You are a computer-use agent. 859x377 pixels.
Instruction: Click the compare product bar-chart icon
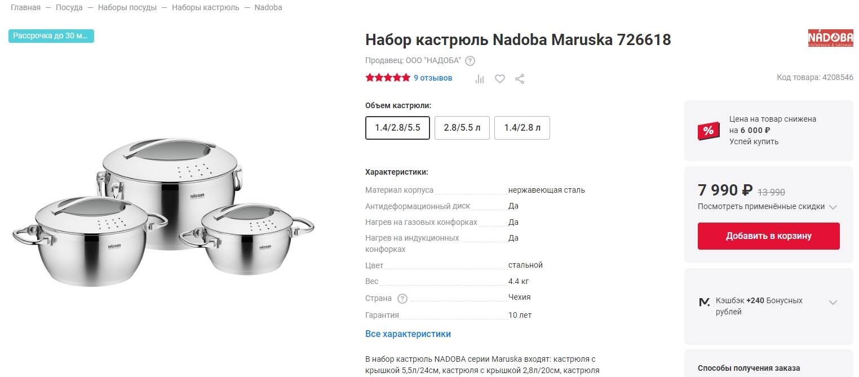coord(480,79)
